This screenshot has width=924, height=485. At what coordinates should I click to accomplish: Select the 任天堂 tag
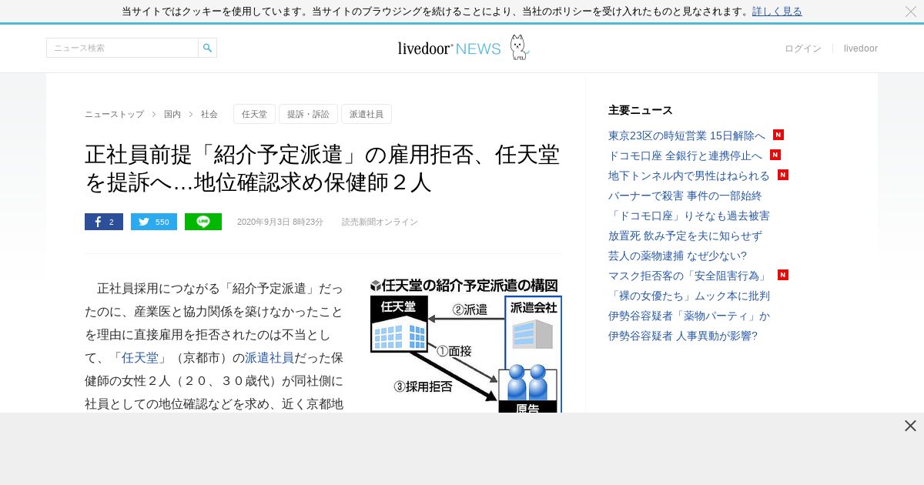[x=254, y=114]
